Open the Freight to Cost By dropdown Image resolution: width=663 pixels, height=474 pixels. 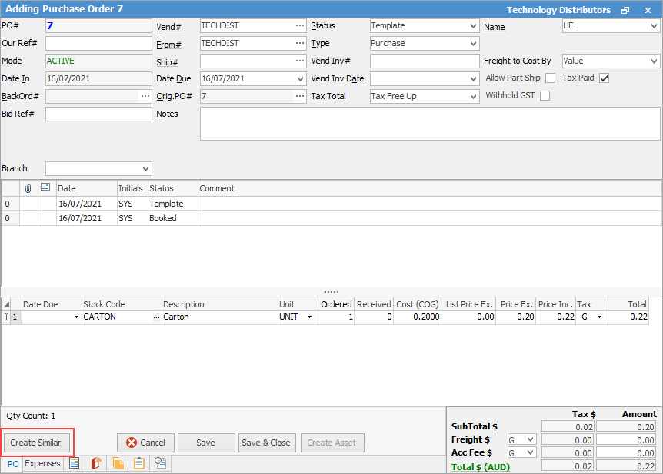pyautogui.click(x=654, y=61)
